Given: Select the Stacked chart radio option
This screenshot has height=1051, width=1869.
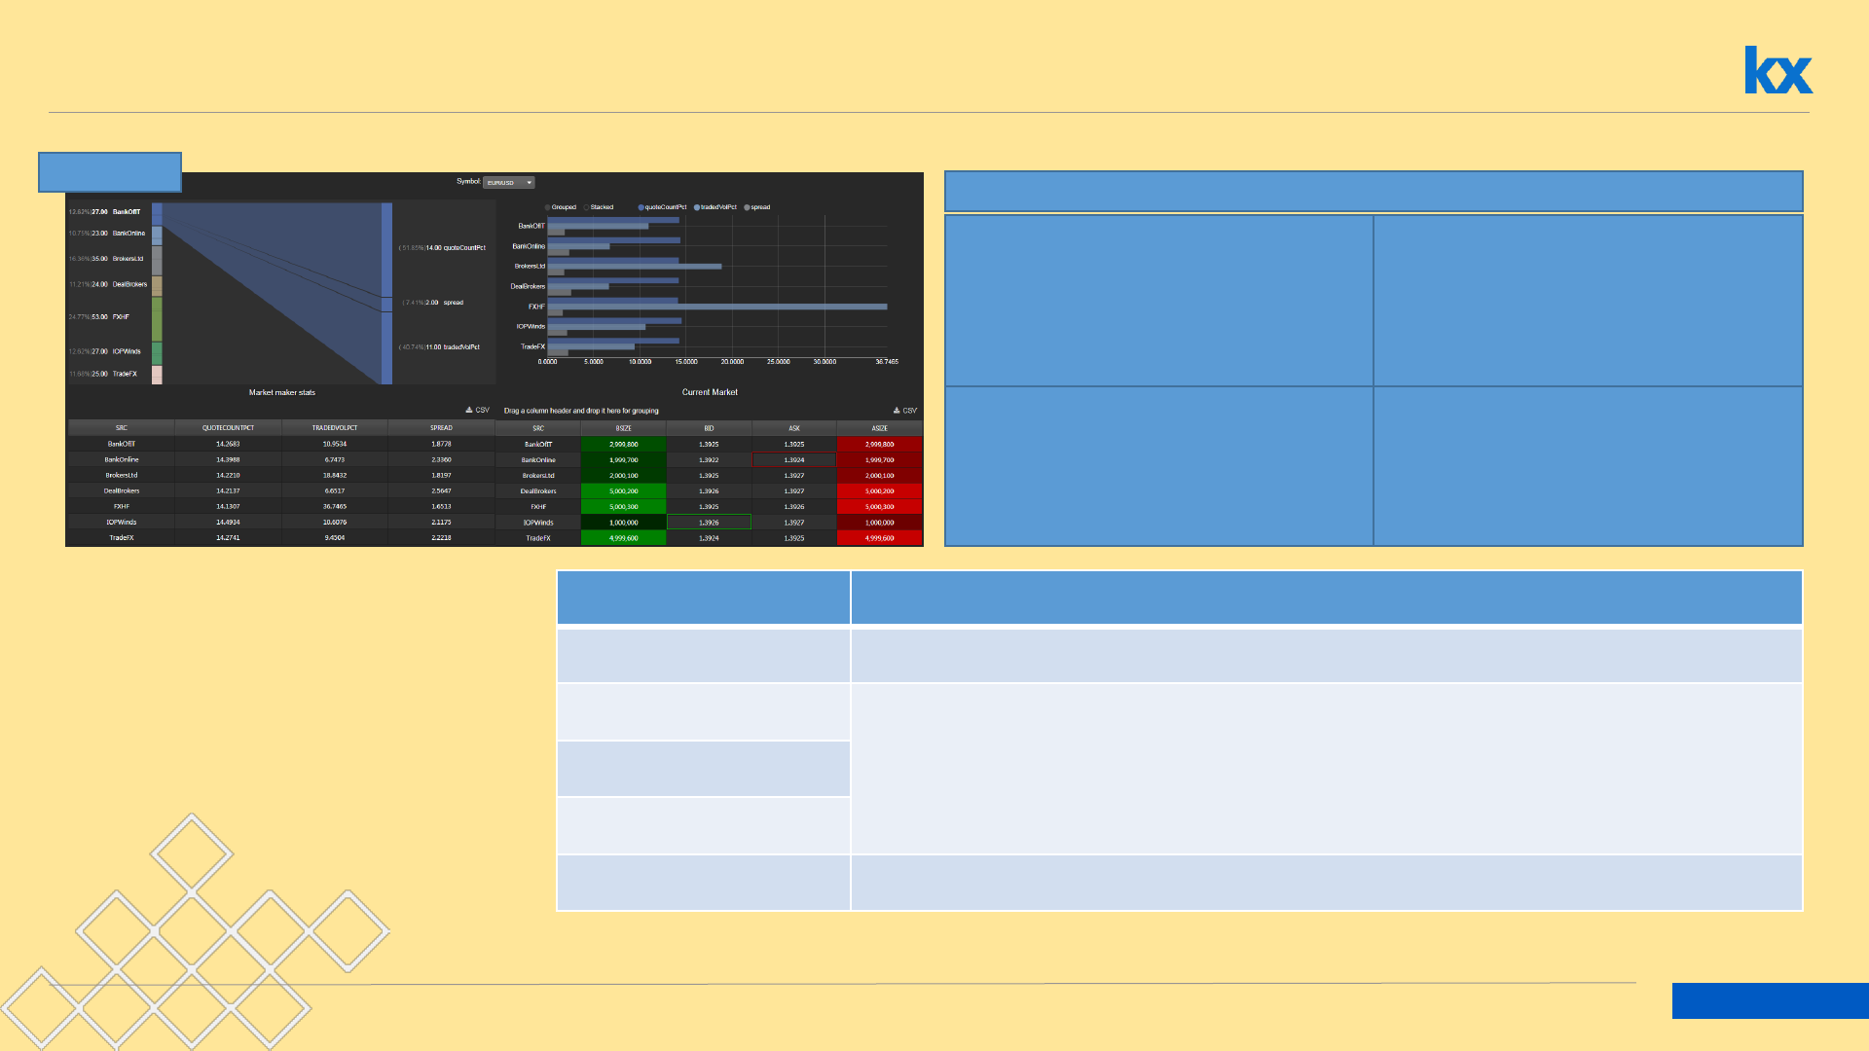Looking at the screenshot, I should click(x=586, y=207).
